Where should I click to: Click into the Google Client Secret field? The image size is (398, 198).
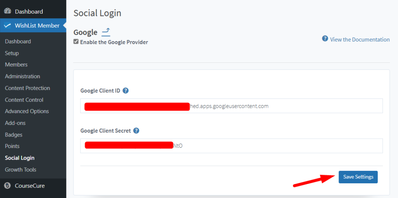coord(231,146)
